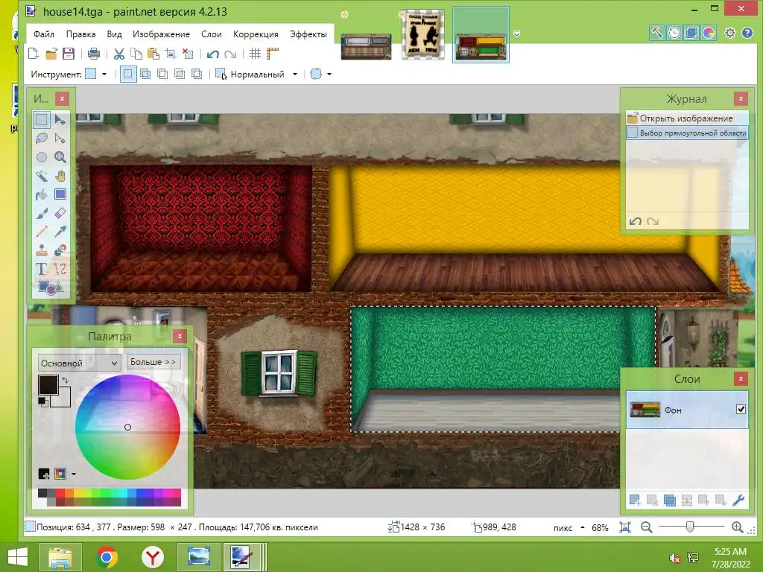Open the Инструмент tool chooser dropdown
Image resolution: width=763 pixels, height=572 pixels.
[x=96, y=74]
